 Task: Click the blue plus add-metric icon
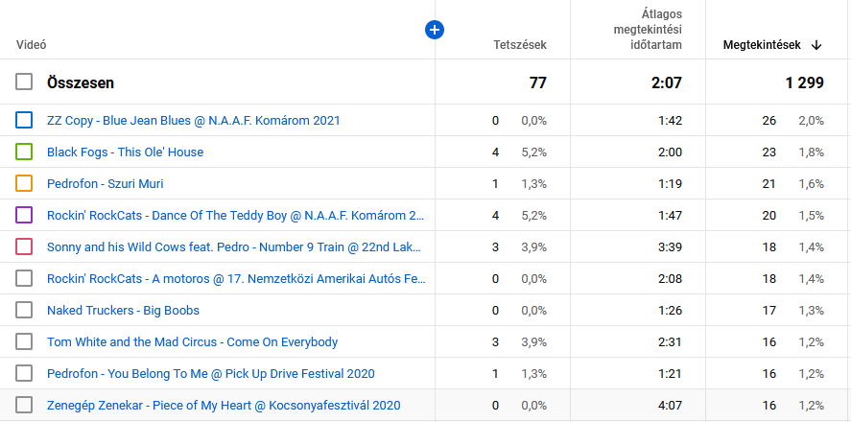pyautogui.click(x=434, y=31)
